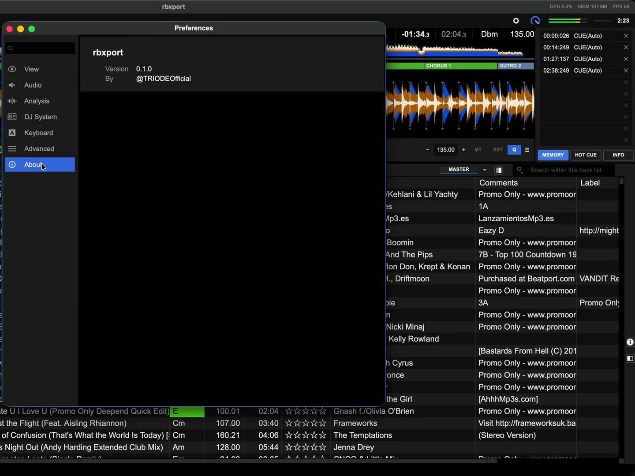
Task: Toggle the Q quantize button
Action: [x=514, y=150]
